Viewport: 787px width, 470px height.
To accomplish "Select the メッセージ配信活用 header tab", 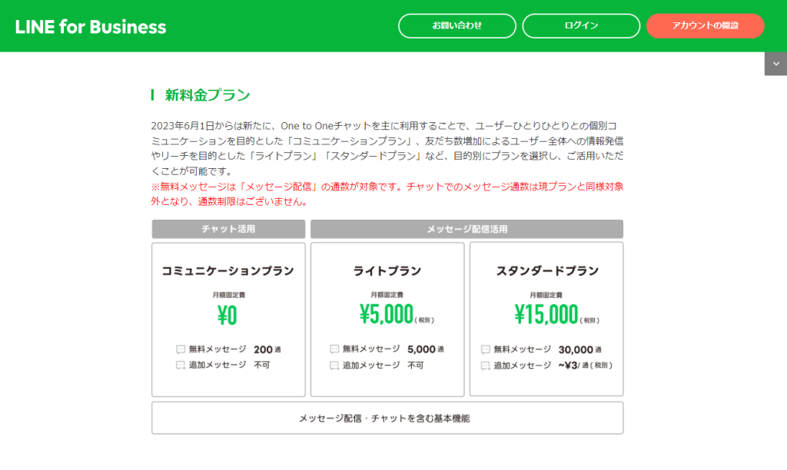I will [467, 229].
